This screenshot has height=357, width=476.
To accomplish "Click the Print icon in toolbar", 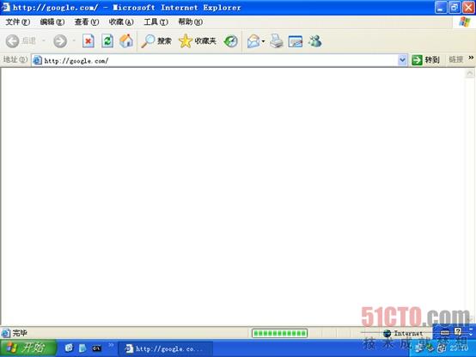I will [x=277, y=41].
